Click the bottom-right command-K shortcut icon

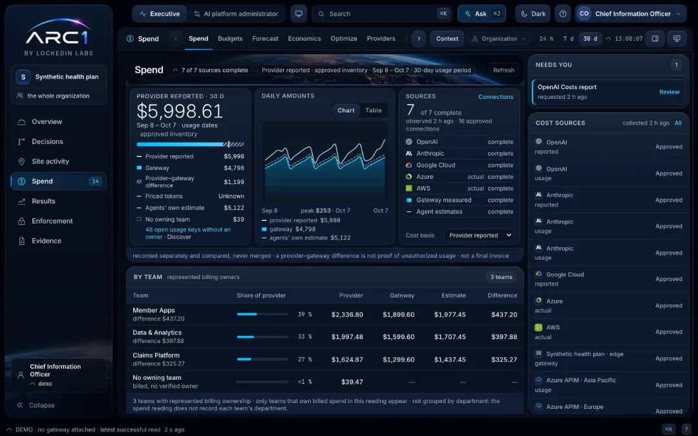point(668,429)
